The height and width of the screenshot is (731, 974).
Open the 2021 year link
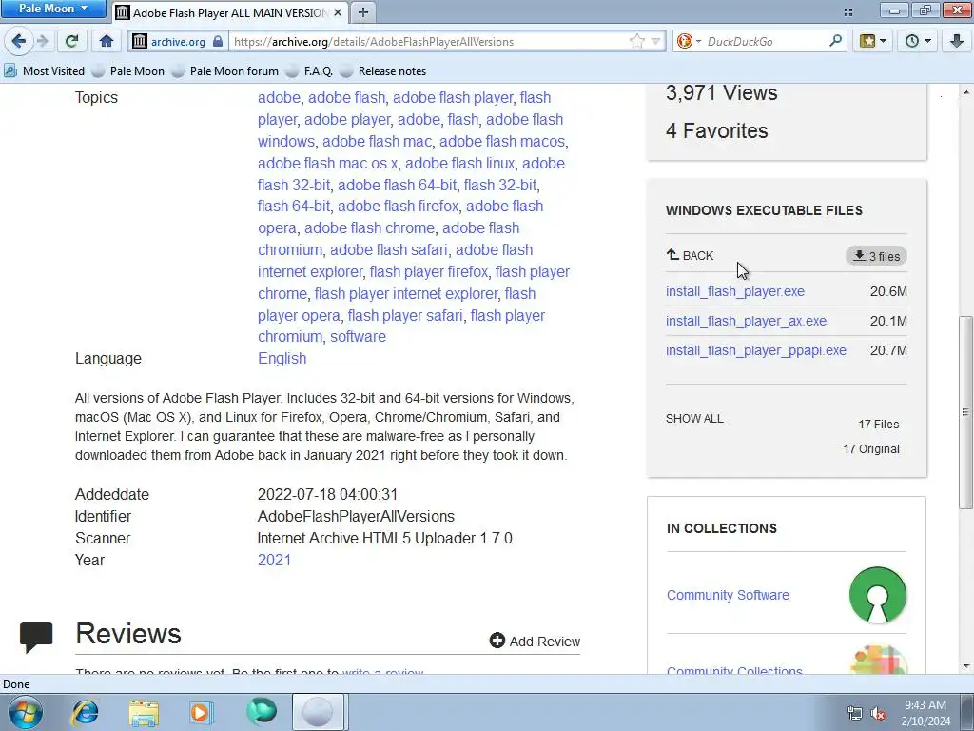(x=274, y=560)
